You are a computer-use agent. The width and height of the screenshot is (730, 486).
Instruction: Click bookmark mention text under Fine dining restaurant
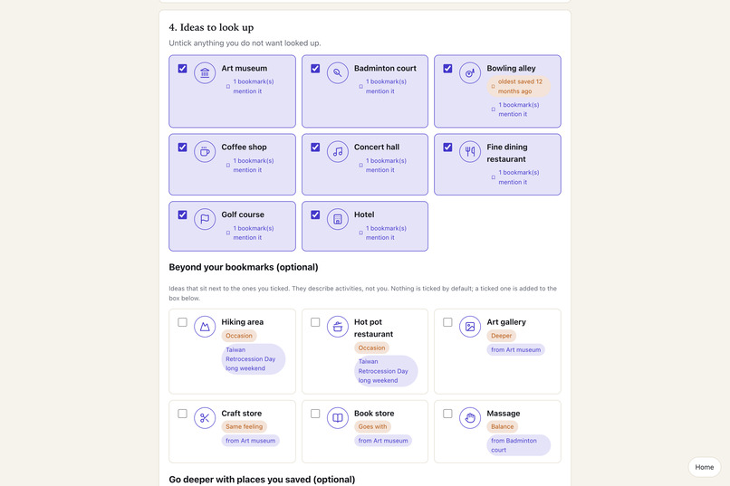coord(519,177)
